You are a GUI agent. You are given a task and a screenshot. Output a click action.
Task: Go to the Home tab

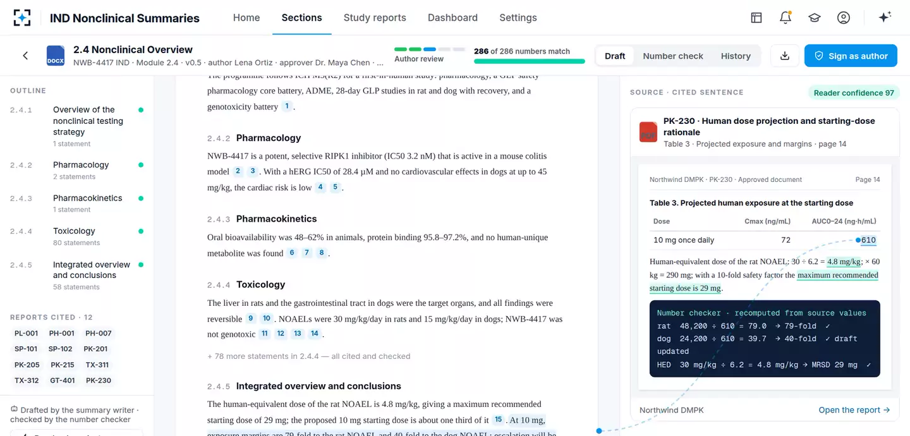[x=246, y=18]
